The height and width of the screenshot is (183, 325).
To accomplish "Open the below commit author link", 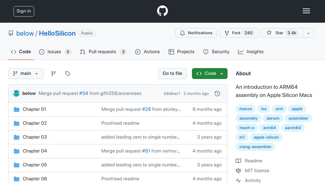I will [x=29, y=94].
